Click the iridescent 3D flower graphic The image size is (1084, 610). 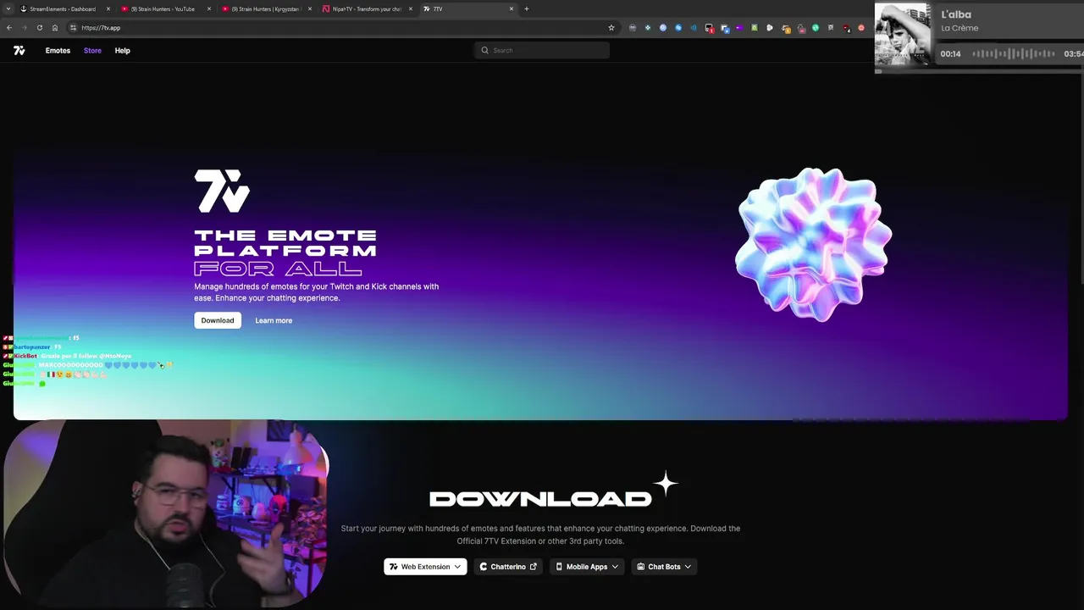click(x=814, y=244)
